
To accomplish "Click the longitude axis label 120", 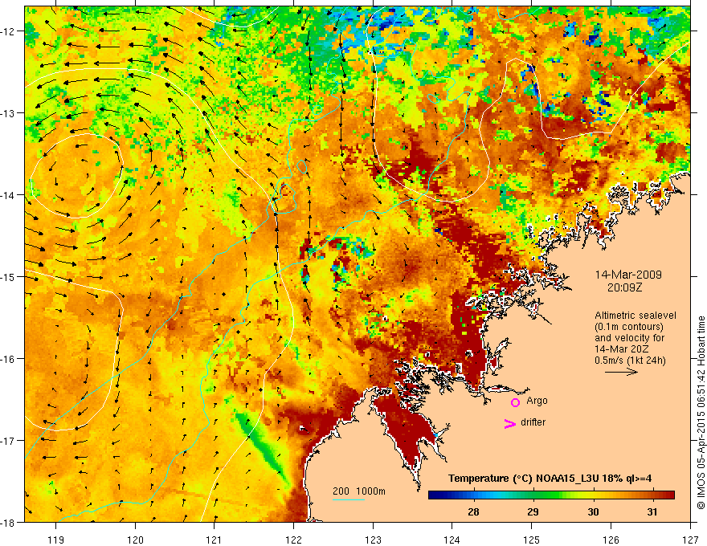I will click(135, 540).
